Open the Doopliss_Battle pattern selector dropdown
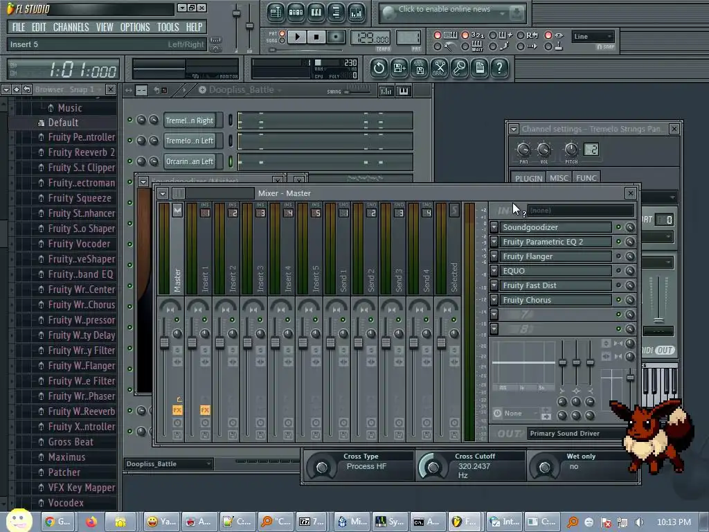Viewport: 709px width, 532px height. coord(168,463)
